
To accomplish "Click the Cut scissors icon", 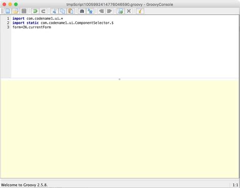I will 54,11.
